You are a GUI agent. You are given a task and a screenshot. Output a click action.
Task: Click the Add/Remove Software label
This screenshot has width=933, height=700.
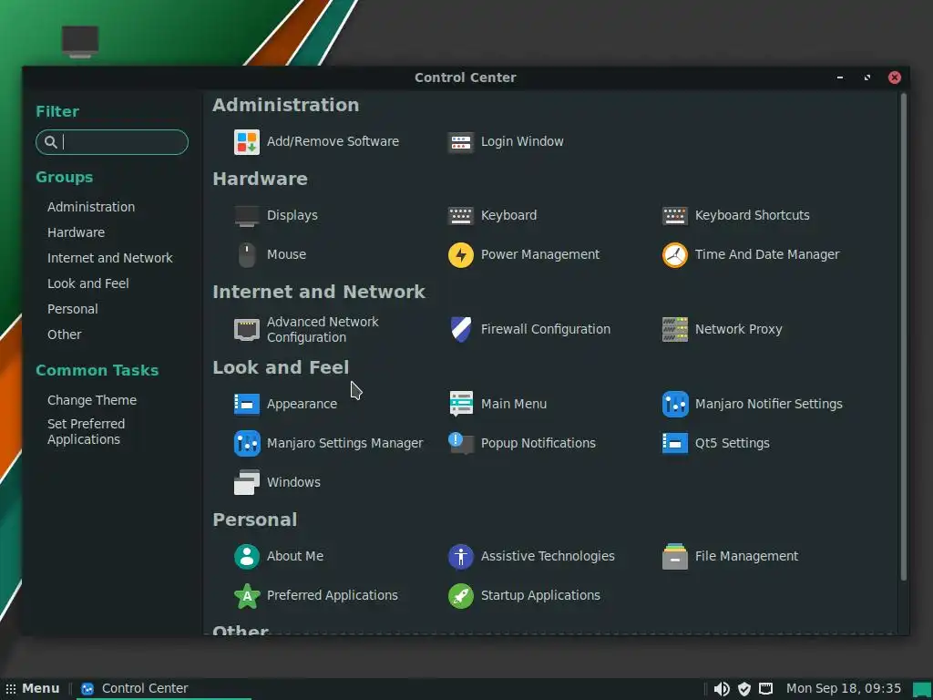pos(333,141)
